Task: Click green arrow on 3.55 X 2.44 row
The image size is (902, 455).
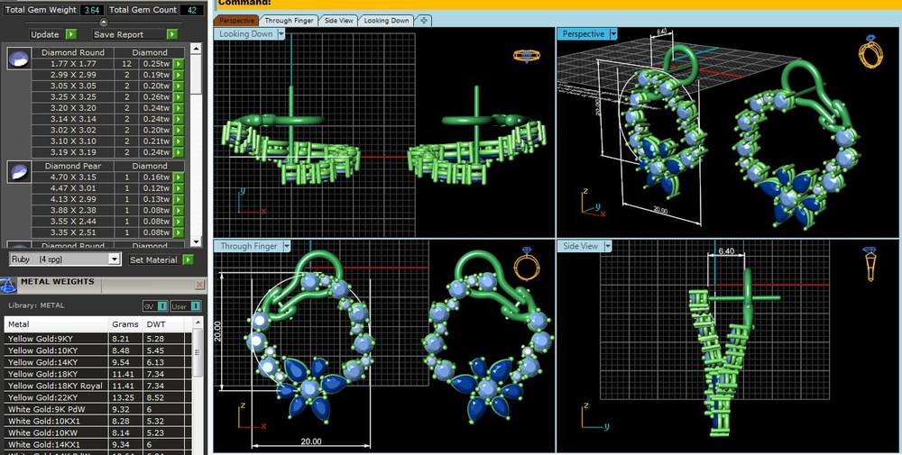Action: point(179,222)
